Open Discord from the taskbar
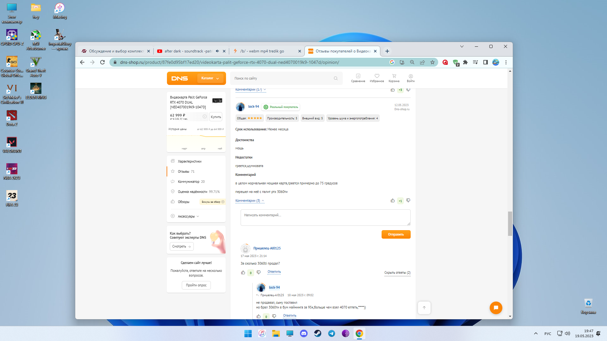The width and height of the screenshot is (607, 341). coord(303,333)
